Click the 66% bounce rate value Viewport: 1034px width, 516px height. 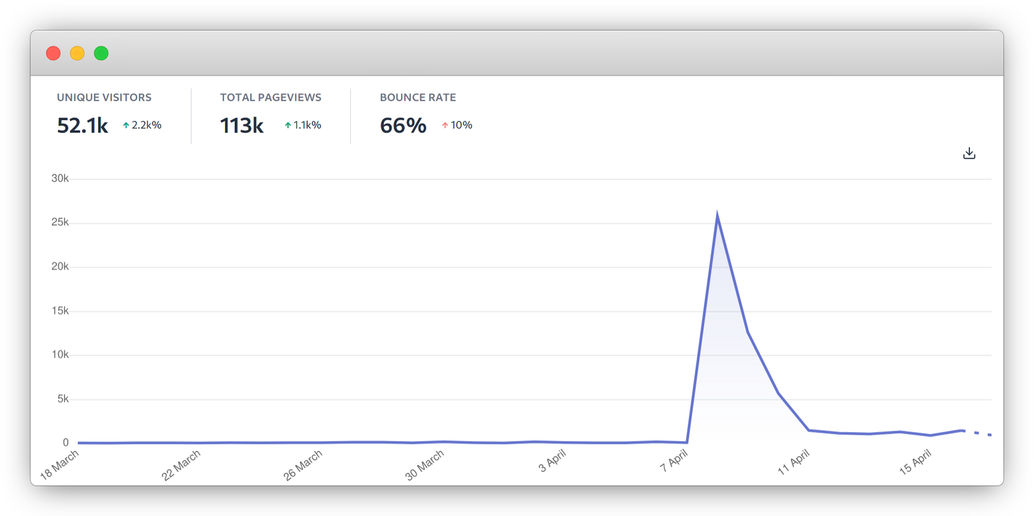(403, 125)
